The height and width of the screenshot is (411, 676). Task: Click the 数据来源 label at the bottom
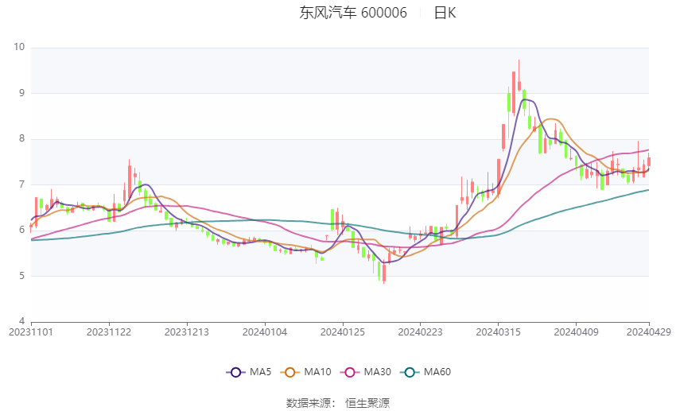(x=309, y=403)
